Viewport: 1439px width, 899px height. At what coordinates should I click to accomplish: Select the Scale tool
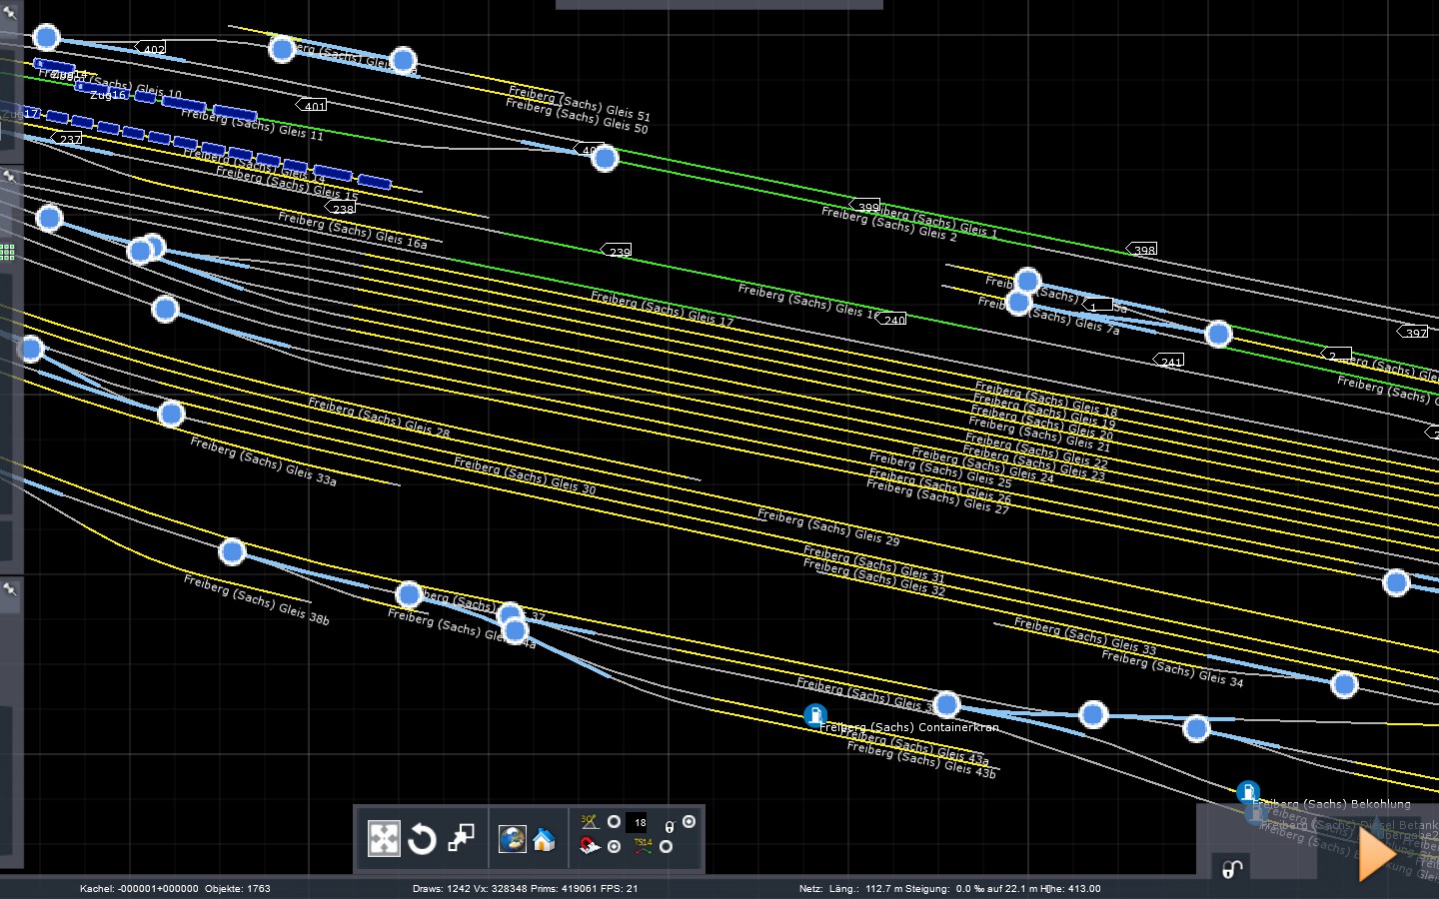(461, 839)
